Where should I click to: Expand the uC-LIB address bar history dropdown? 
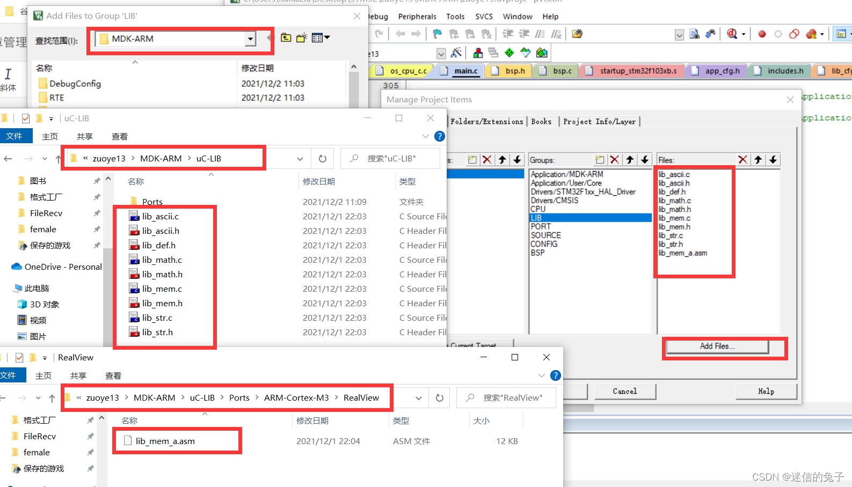coord(300,159)
